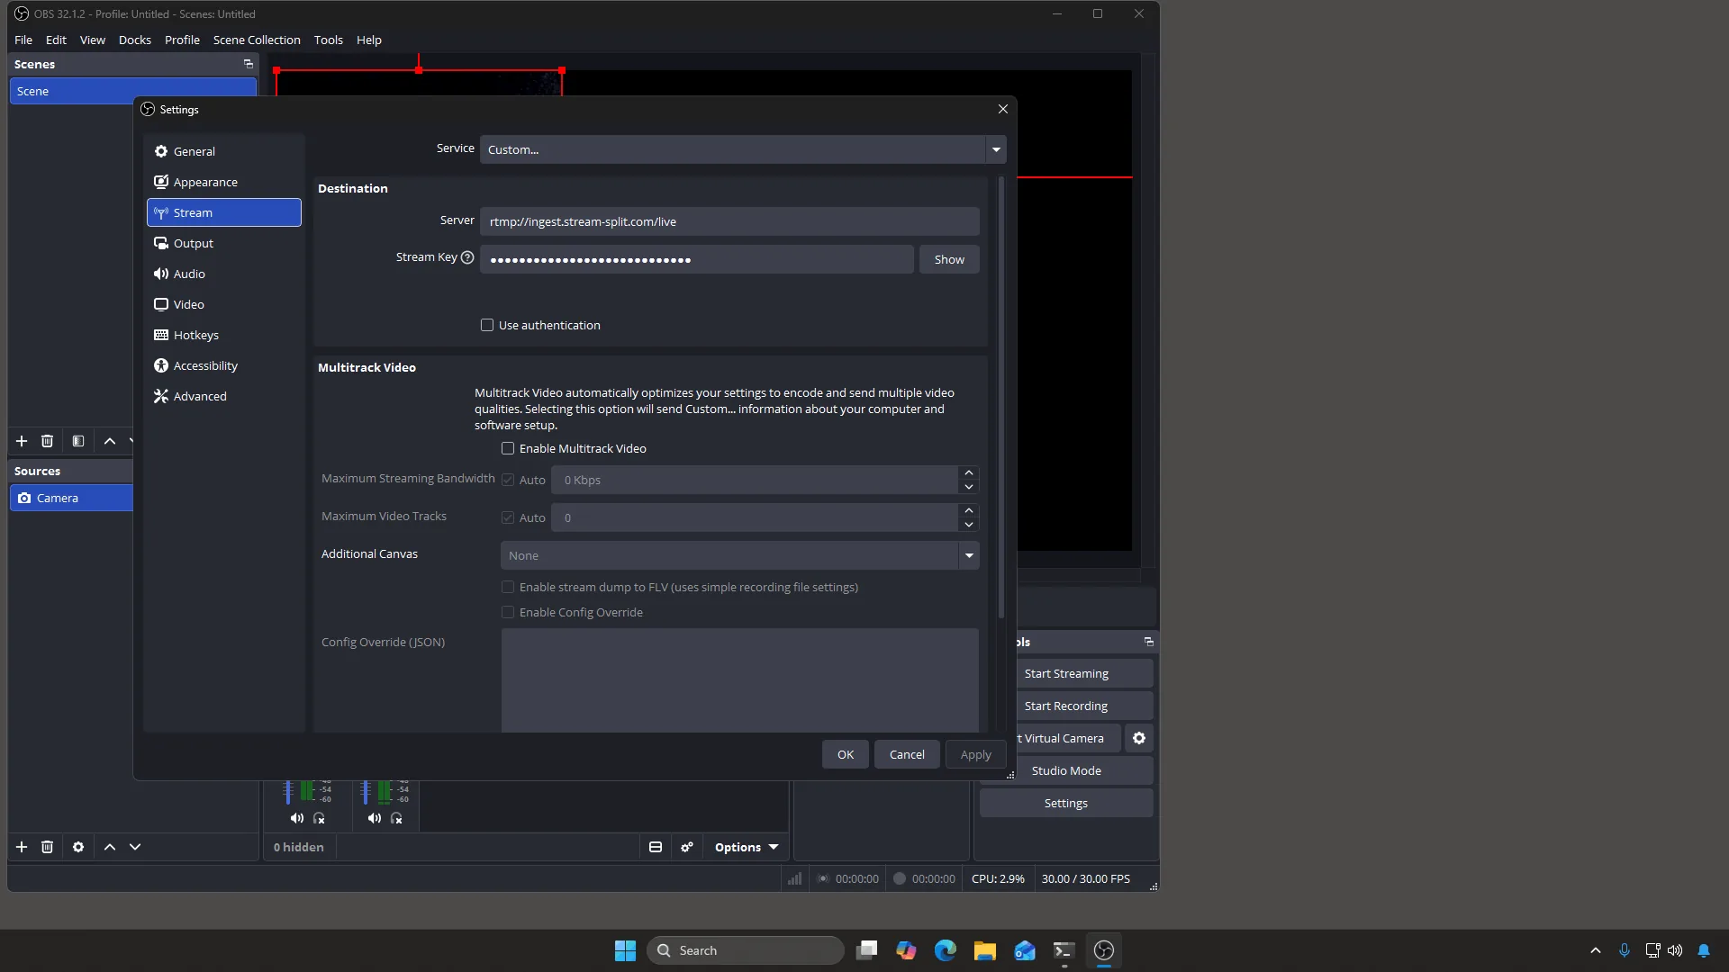1729x972 pixels.
Task: Open the Video settings category
Action: click(x=223, y=304)
